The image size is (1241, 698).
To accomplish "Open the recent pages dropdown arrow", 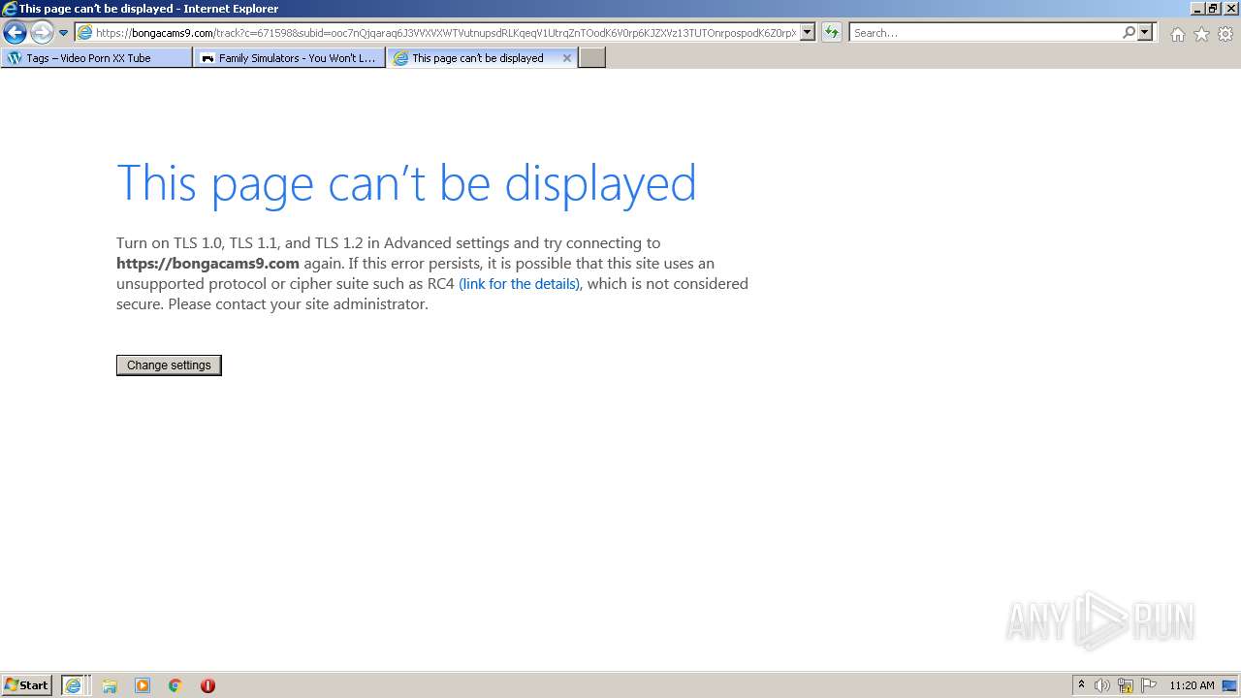I will (x=63, y=33).
